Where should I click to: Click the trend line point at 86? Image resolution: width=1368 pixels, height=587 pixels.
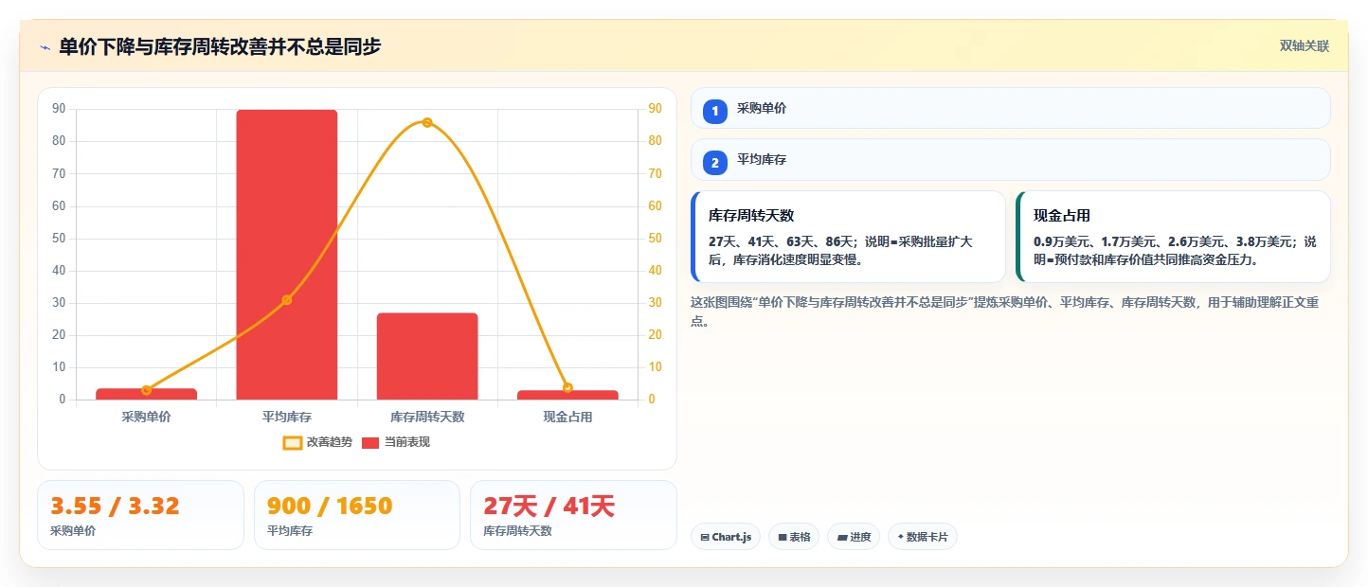(x=427, y=122)
